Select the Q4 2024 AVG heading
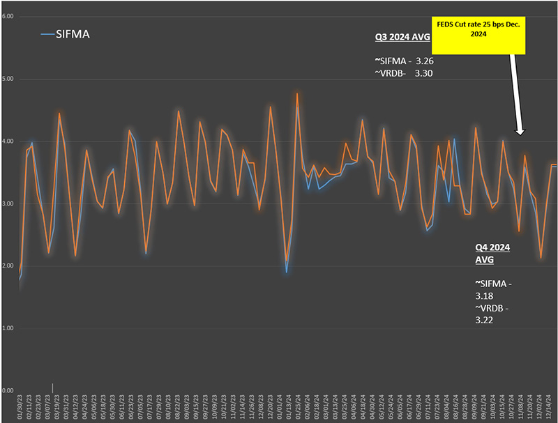558x423 pixels. (x=492, y=254)
